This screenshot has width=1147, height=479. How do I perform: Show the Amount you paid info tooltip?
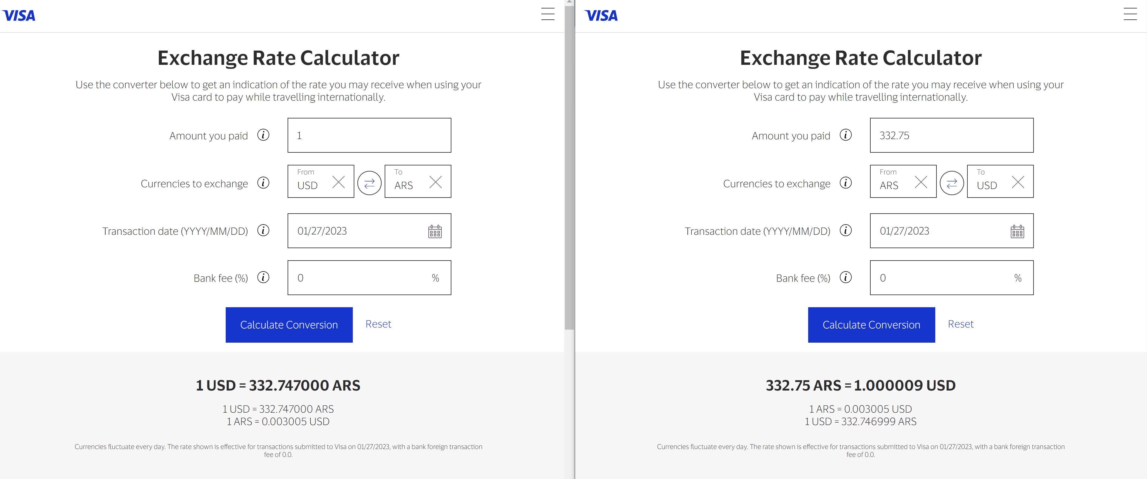[x=263, y=135]
